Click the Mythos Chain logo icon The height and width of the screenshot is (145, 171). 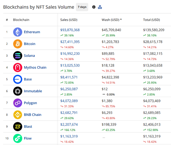point(18,67)
